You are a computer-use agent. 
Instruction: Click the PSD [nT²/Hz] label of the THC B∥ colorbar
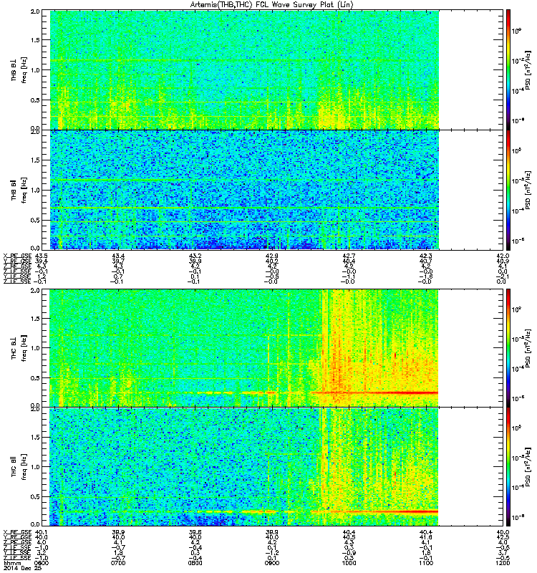tap(528, 467)
